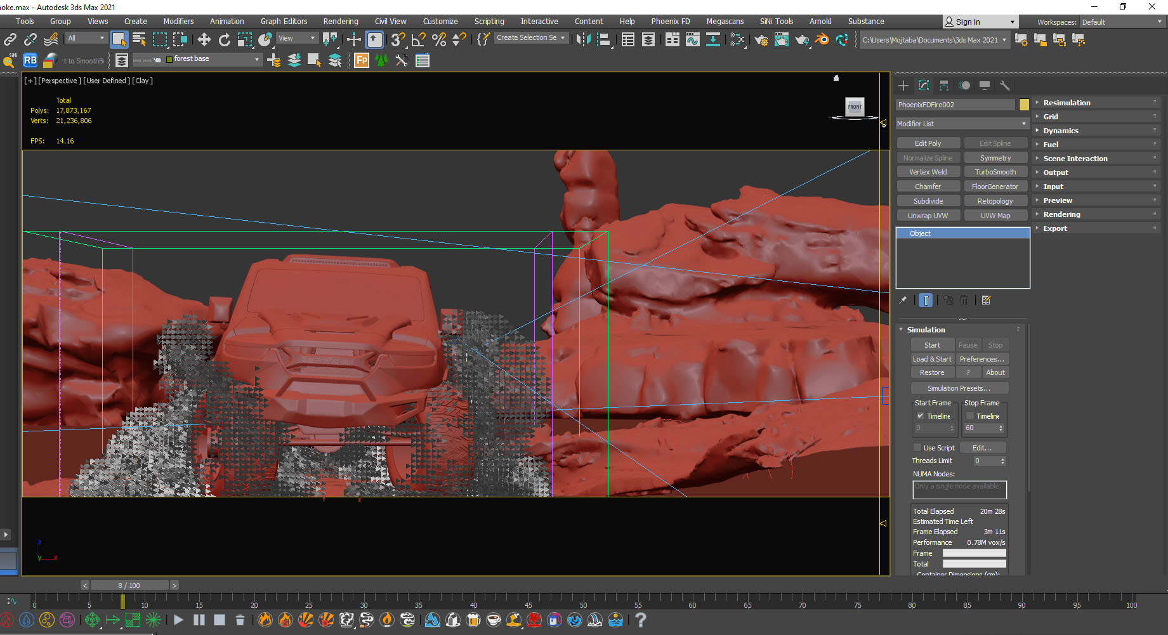Expand the Resimulation rollout
This screenshot has height=635, width=1168.
[x=1096, y=103]
